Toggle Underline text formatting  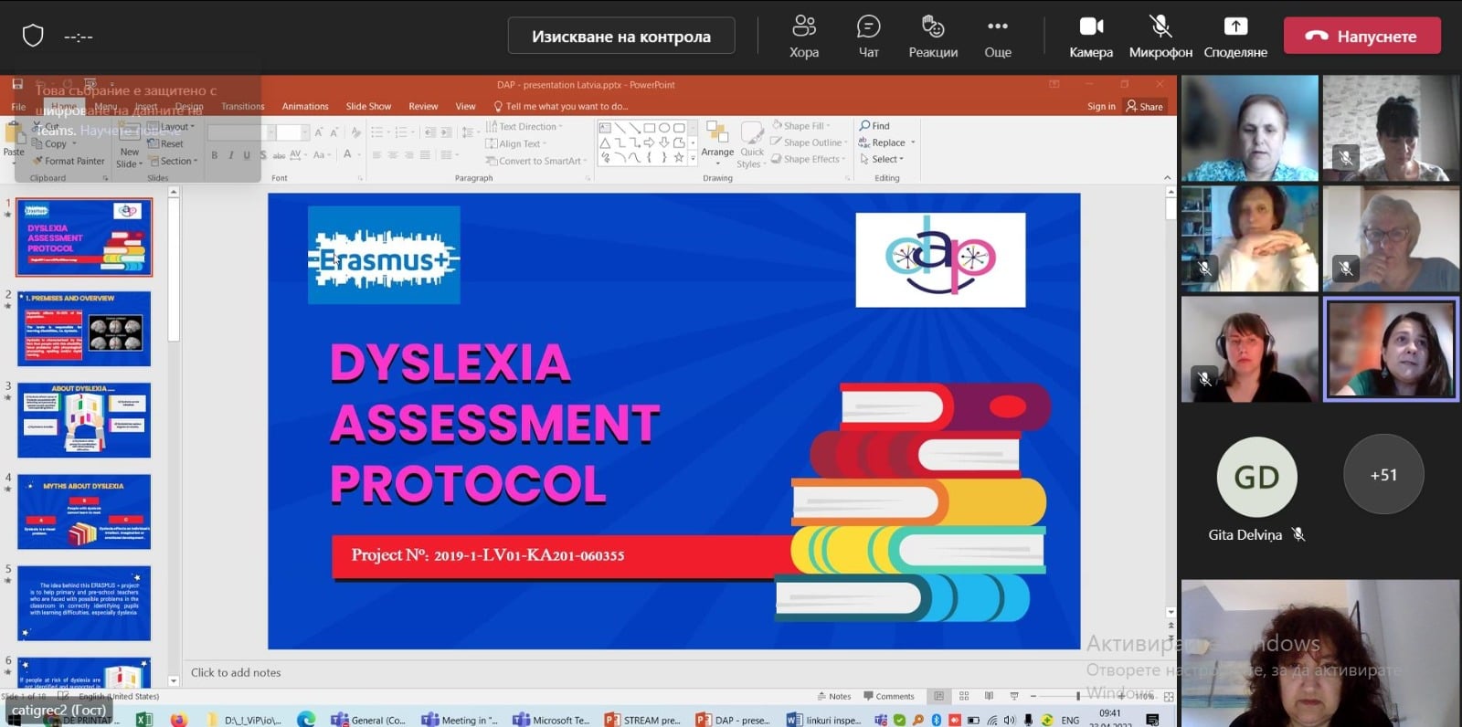pyautogui.click(x=247, y=155)
